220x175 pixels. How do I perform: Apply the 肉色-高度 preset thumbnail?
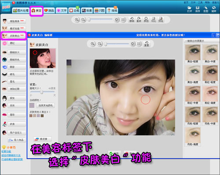coord(193,137)
